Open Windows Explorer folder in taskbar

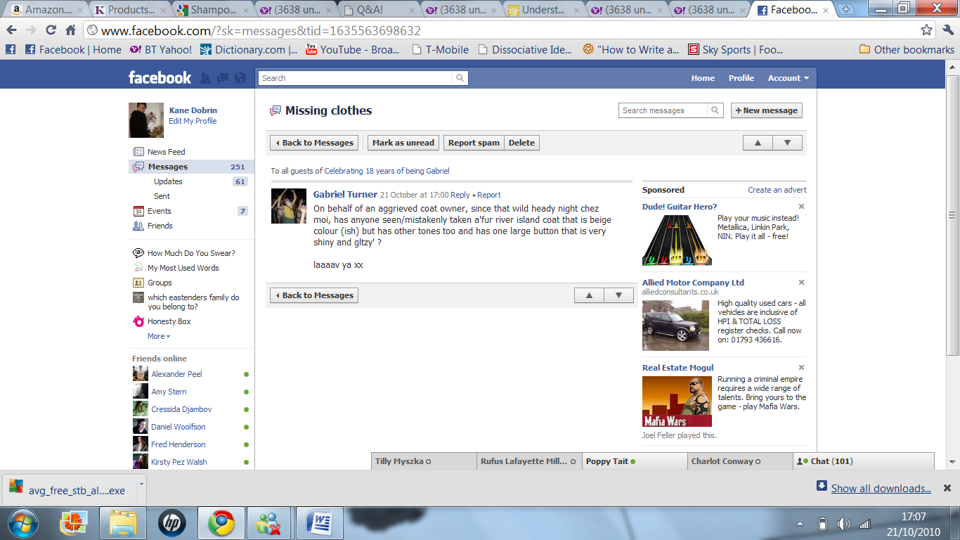pos(122,523)
